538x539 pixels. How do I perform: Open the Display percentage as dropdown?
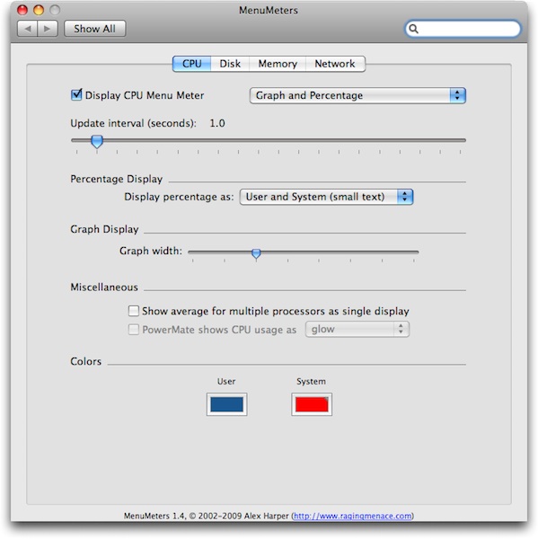(326, 197)
